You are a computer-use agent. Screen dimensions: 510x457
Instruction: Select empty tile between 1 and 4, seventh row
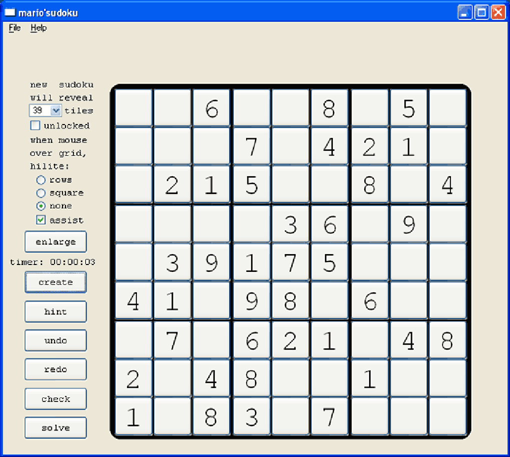pos(369,340)
